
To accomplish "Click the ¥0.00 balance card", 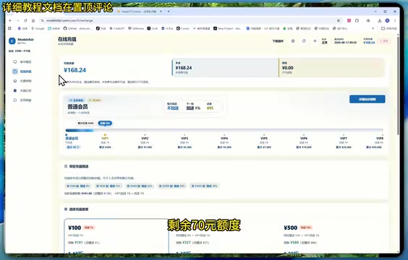I will (x=331, y=68).
